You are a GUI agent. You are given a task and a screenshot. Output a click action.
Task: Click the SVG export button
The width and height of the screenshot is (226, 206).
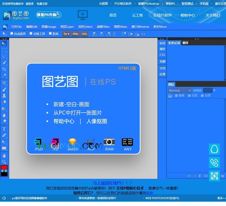coord(84,34)
